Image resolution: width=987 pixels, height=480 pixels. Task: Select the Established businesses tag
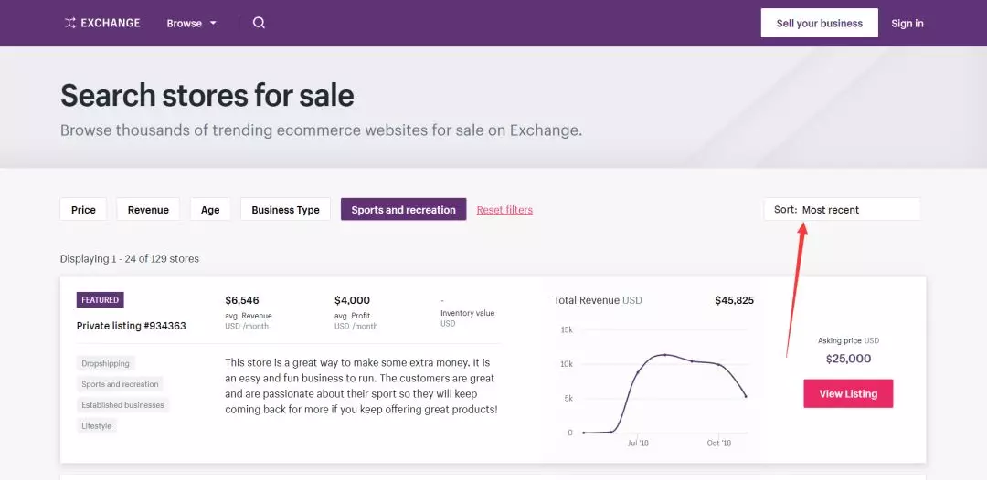pos(122,405)
